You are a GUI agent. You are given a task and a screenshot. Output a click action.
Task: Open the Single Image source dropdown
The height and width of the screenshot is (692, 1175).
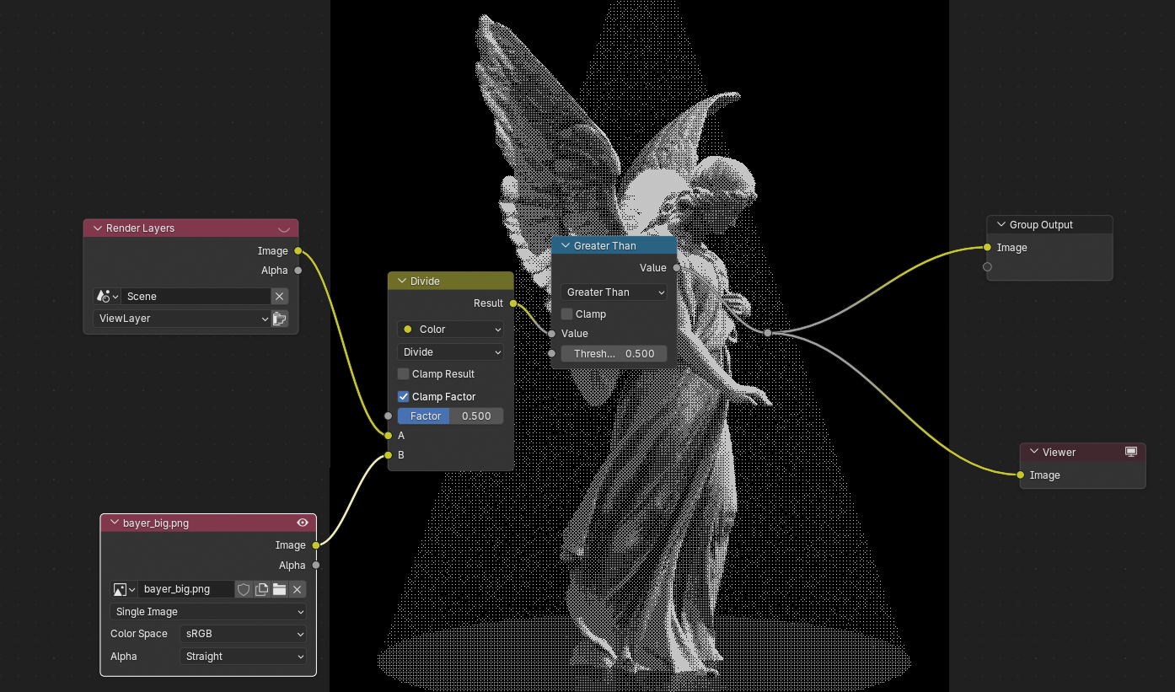(x=208, y=612)
